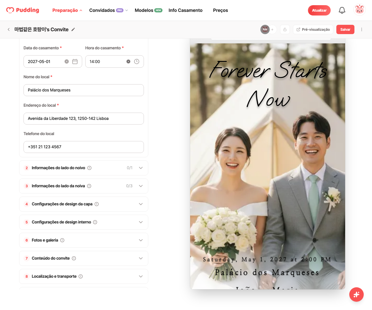372x310 pixels.
Task: Open the Convidados PRO menu
Action: pyautogui.click(x=109, y=10)
